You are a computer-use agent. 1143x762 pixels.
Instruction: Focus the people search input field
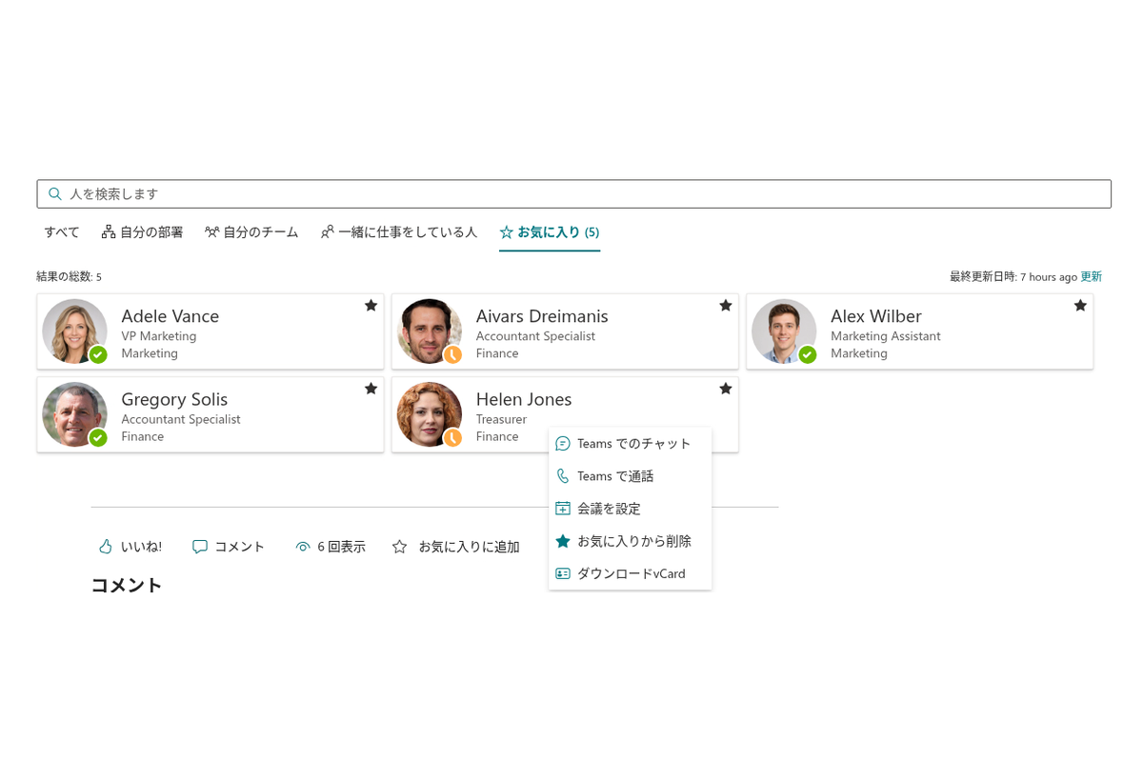(x=573, y=193)
